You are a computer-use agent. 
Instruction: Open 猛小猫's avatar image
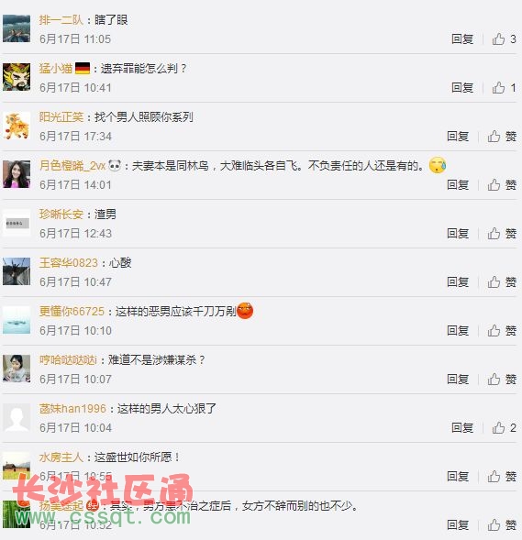(x=17, y=77)
